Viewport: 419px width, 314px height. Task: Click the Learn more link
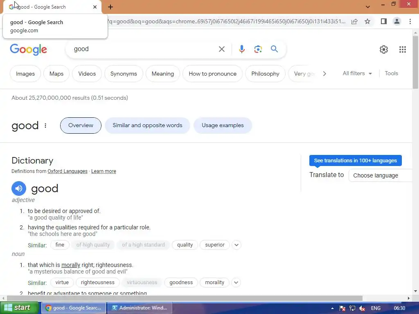pos(104,171)
